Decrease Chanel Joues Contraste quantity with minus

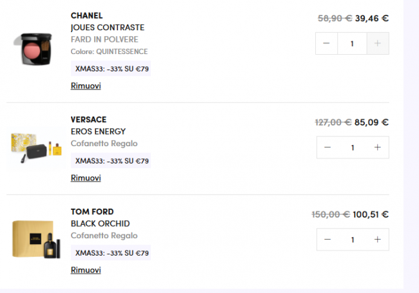tap(327, 44)
